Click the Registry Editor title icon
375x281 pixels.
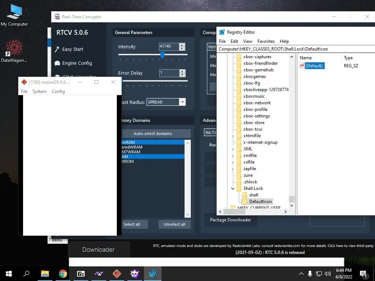pos(222,32)
